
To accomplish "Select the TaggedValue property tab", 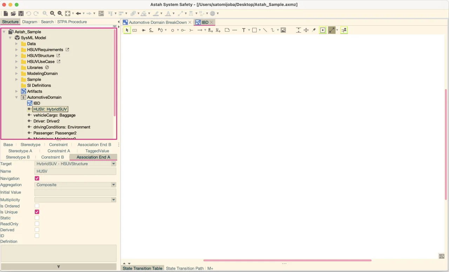I will 97,151.
